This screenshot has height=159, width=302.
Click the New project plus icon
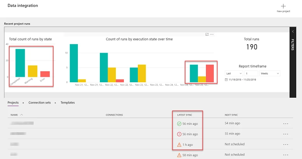pos(283,6)
